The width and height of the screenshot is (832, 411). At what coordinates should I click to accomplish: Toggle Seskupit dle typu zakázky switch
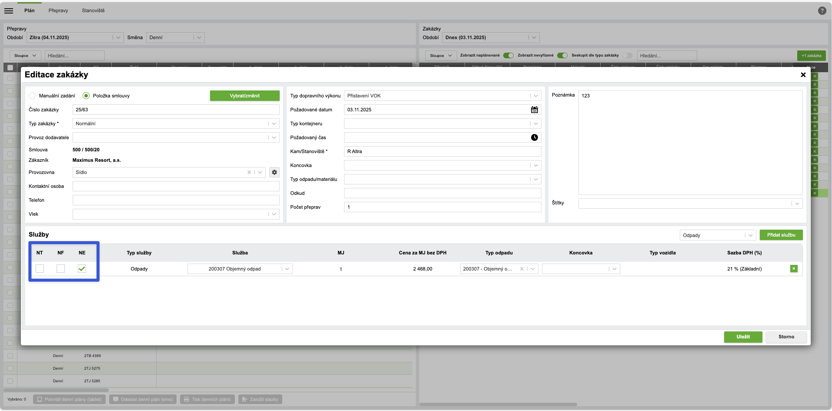tap(628, 56)
